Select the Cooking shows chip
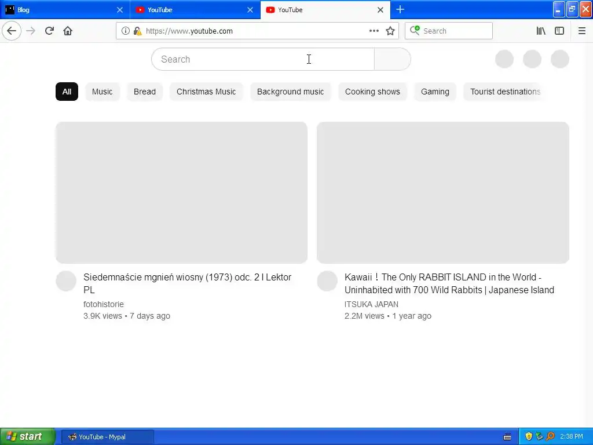 point(372,92)
